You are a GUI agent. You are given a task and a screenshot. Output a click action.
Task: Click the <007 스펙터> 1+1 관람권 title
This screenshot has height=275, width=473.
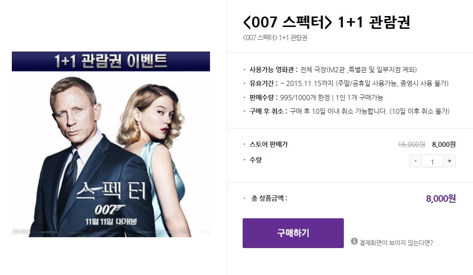tap(326, 22)
